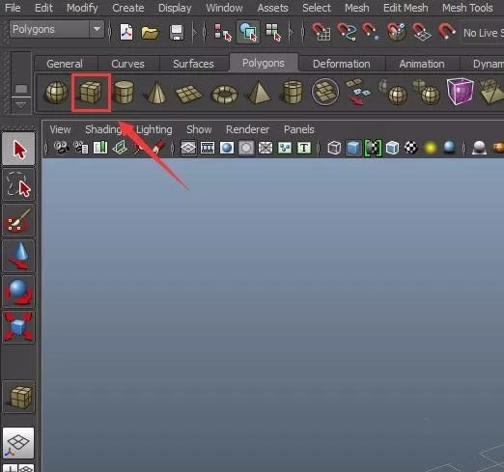Activate the Paint Selection tool
This screenshot has width=504, height=472.
click(x=18, y=220)
